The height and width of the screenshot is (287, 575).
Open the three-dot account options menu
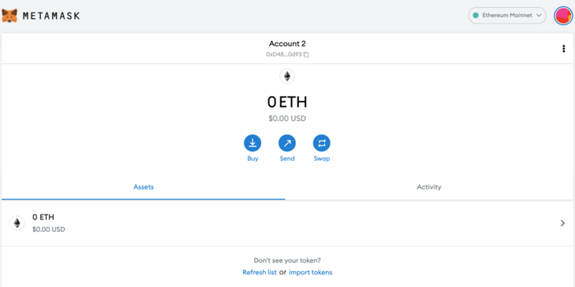pos(564,49)
